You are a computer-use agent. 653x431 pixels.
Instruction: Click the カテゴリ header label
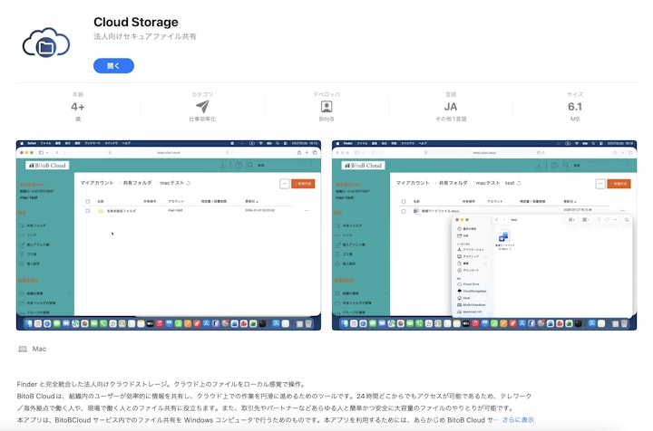(x=202, y=94)
